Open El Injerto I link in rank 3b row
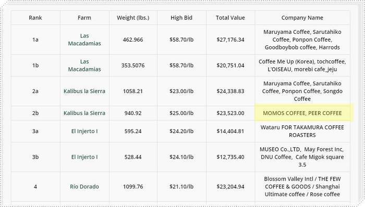The height and width of the screenshot is (207, 365). pyautogui.click(x=84, y=157)
